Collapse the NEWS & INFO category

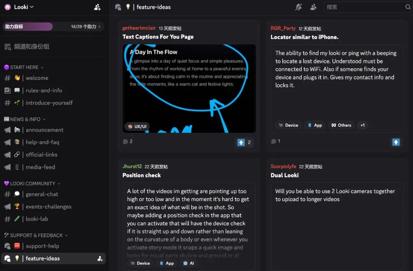(x=25, y=119)
